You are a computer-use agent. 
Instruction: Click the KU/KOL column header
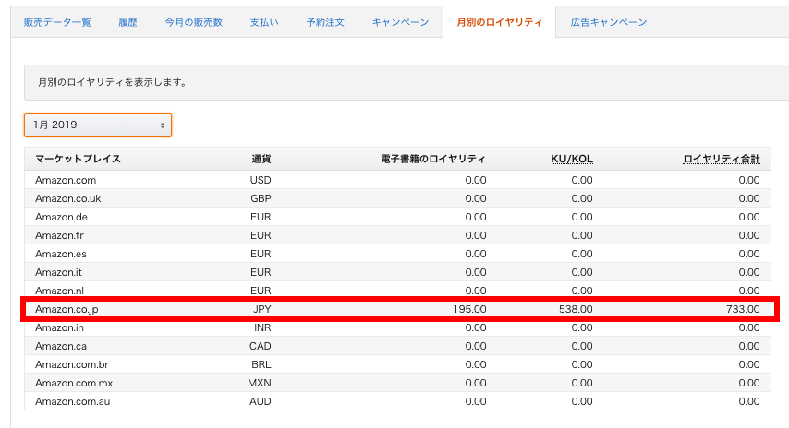[x=572, y=159]
